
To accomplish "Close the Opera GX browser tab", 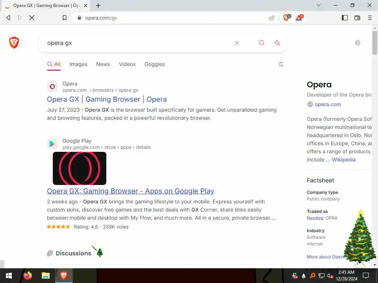I will [86, 6].
